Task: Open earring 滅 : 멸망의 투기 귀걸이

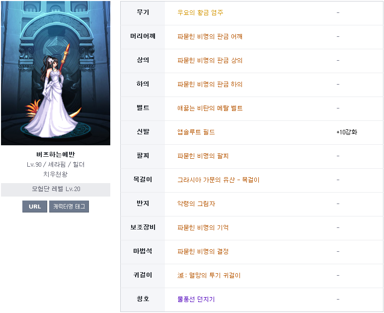Action: [x=209, y=276]
